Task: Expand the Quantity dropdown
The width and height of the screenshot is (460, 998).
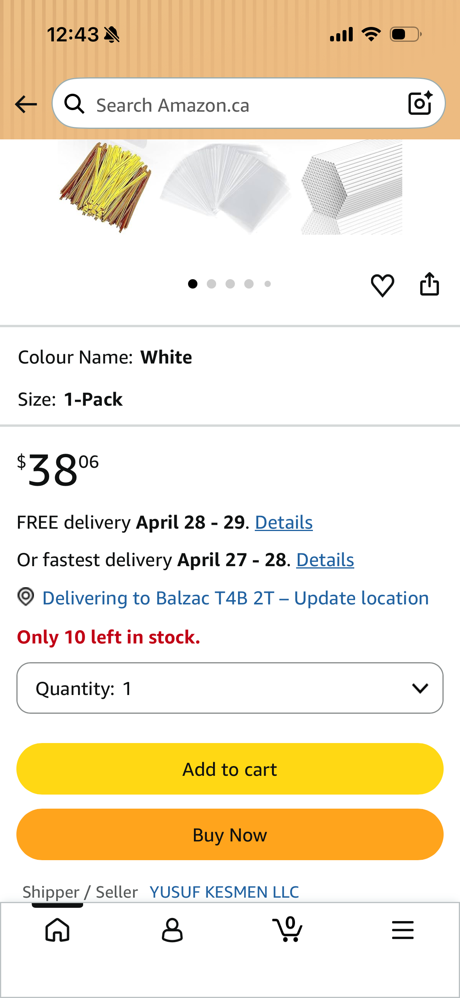Action: click(230, 688)
